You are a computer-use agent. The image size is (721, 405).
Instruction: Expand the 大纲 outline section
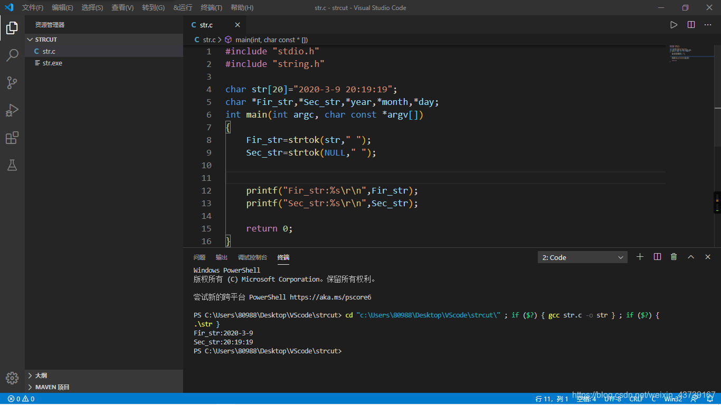(104, 375)
